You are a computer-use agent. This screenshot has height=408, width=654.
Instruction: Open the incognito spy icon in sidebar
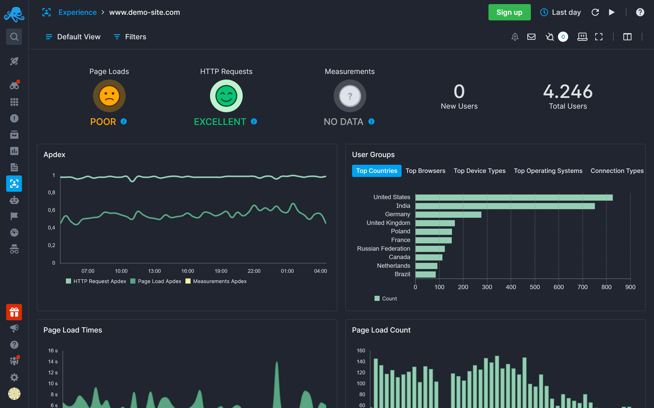pos(14,249)
